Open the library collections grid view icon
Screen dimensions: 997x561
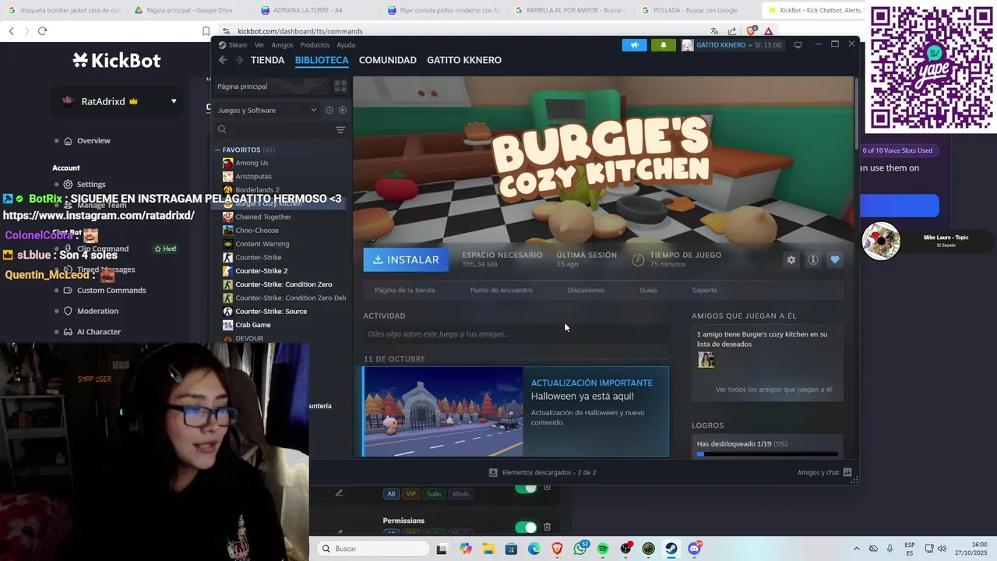[x=340, y=86]
